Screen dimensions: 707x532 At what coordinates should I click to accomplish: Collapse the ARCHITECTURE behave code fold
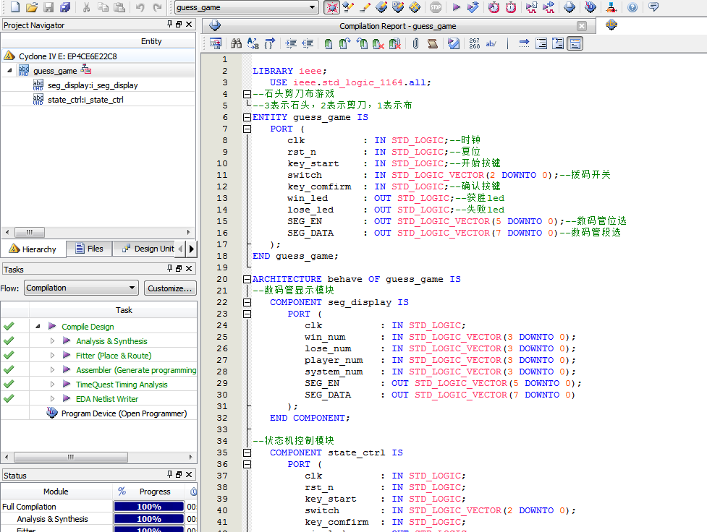[247, 279]
